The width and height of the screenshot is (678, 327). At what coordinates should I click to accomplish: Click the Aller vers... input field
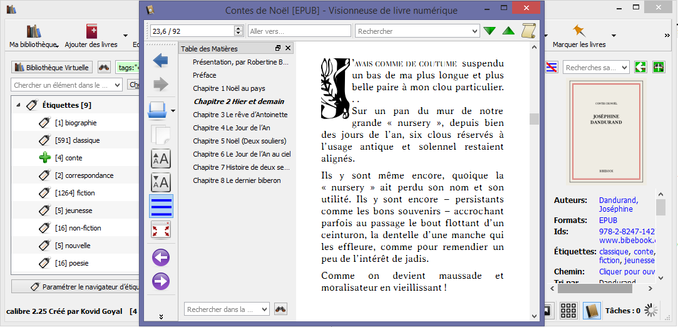pos(299,31)
